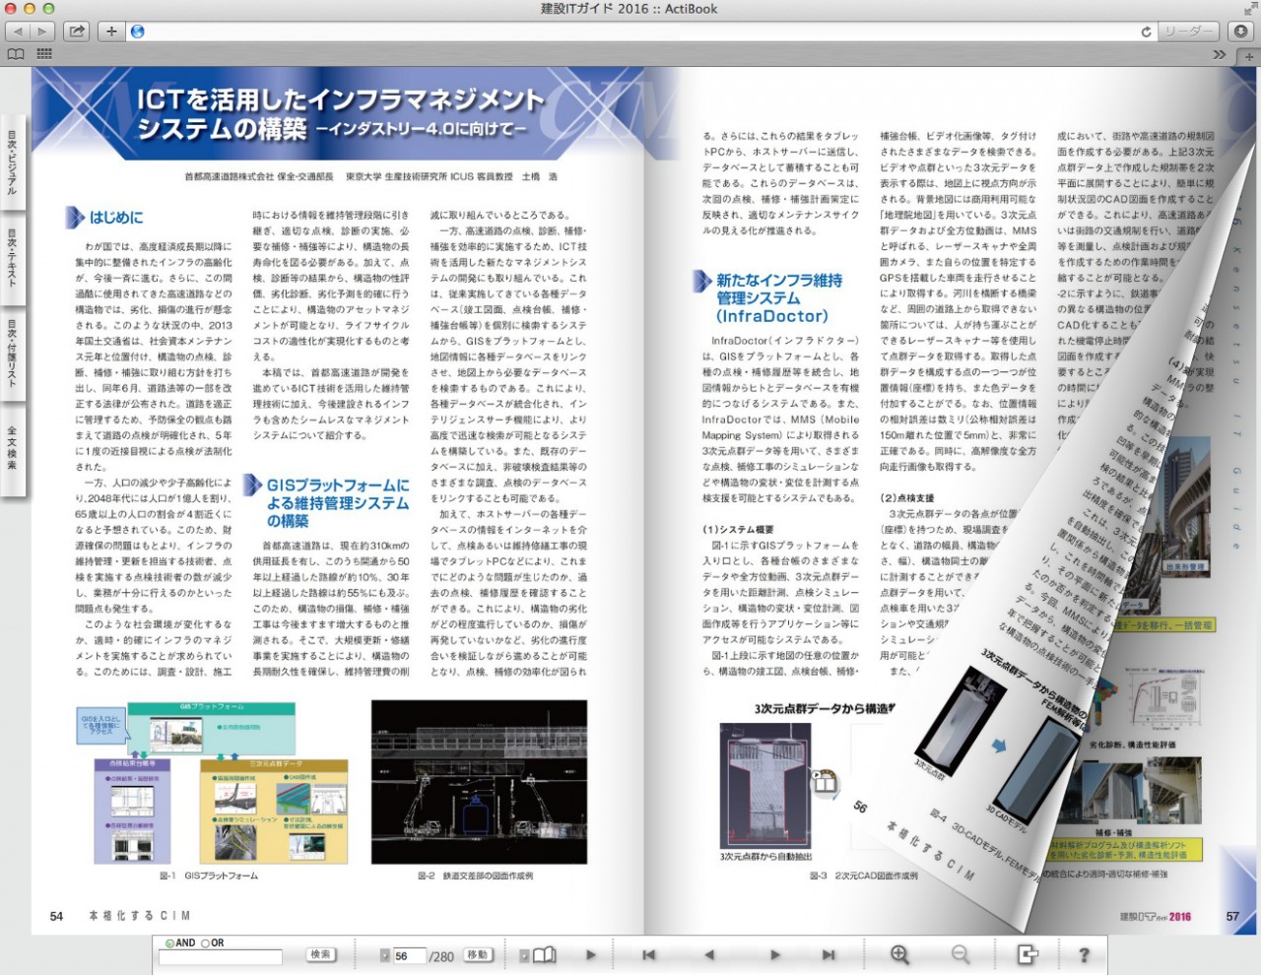Click the (2)点検支援 subheading
This screenshot has height=975, width=1261.
tap(906, 497)
